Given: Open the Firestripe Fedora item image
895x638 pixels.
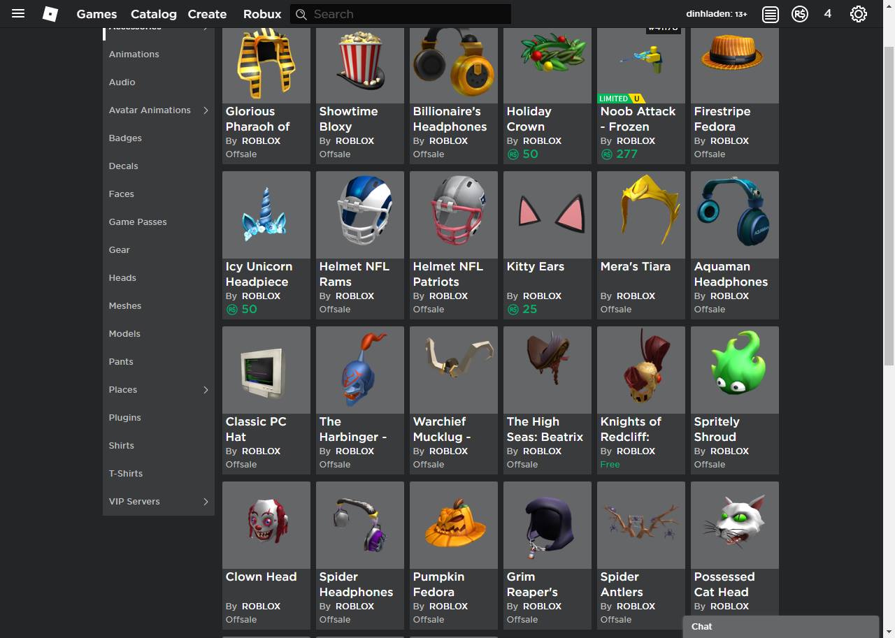Looking at the screenshot, I should click(735, 65).
